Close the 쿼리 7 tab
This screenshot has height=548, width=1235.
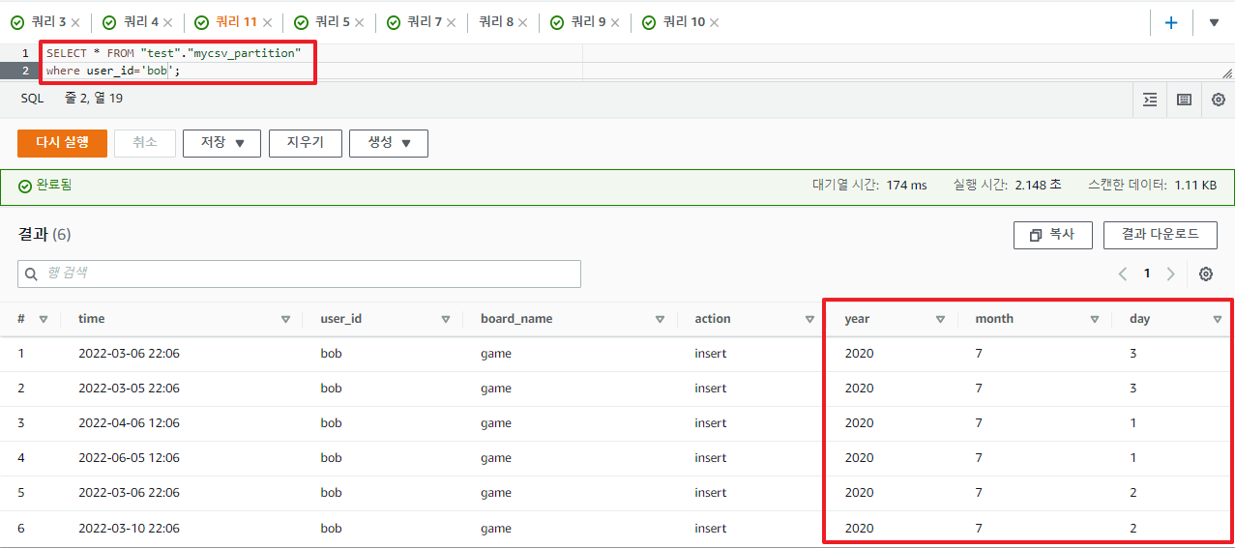tap(452, 22)
